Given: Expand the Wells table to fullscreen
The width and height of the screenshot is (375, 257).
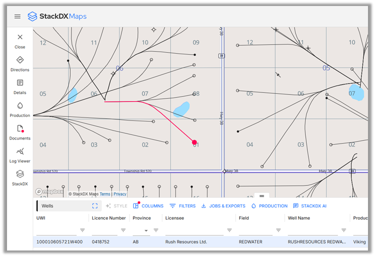Looking at the screenshot, I should point(95,206).
